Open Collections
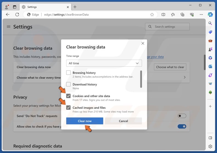 (x=182, y=15)
